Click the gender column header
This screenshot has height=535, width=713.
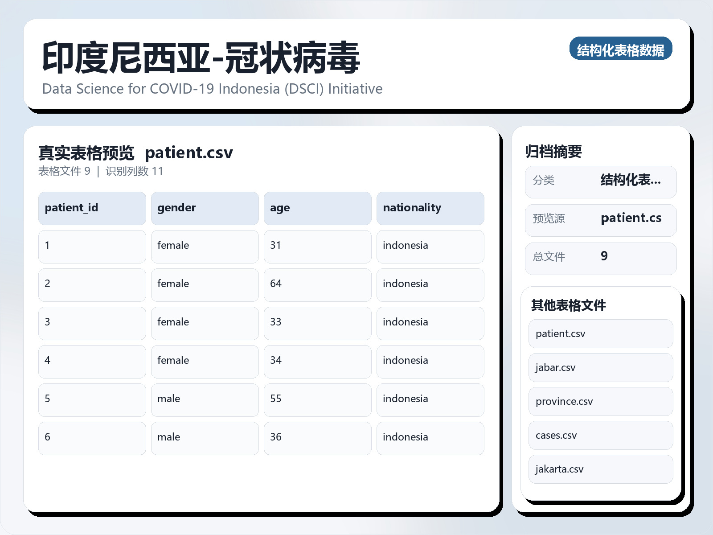(205, 208)
